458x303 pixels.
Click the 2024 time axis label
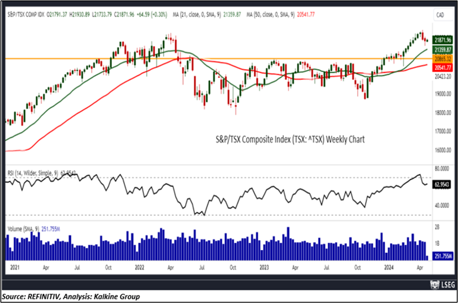389,267
